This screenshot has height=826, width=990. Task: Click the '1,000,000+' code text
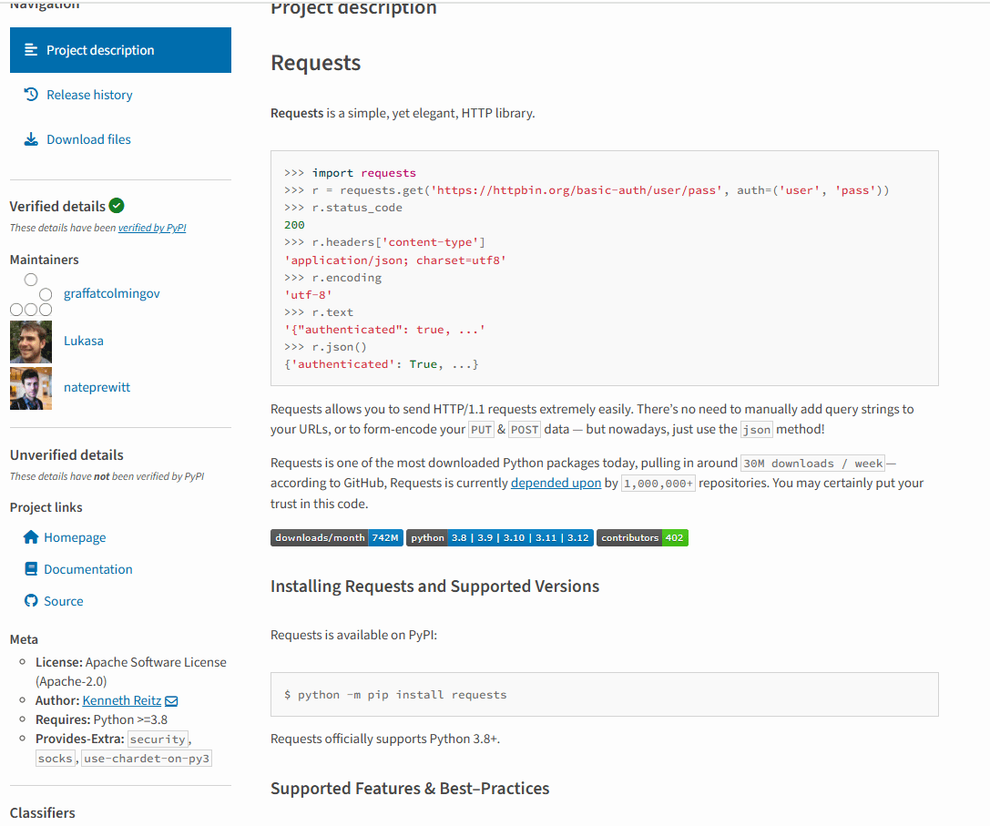pos(658,484)
